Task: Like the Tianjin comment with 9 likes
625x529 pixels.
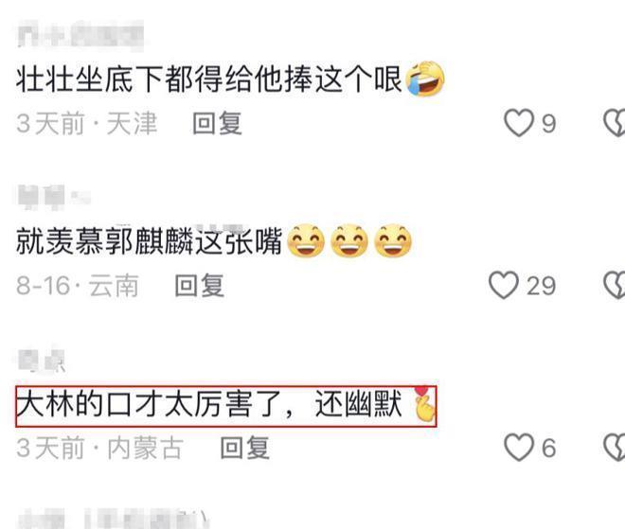Action: pyautogui.click(x=519, y=123)
